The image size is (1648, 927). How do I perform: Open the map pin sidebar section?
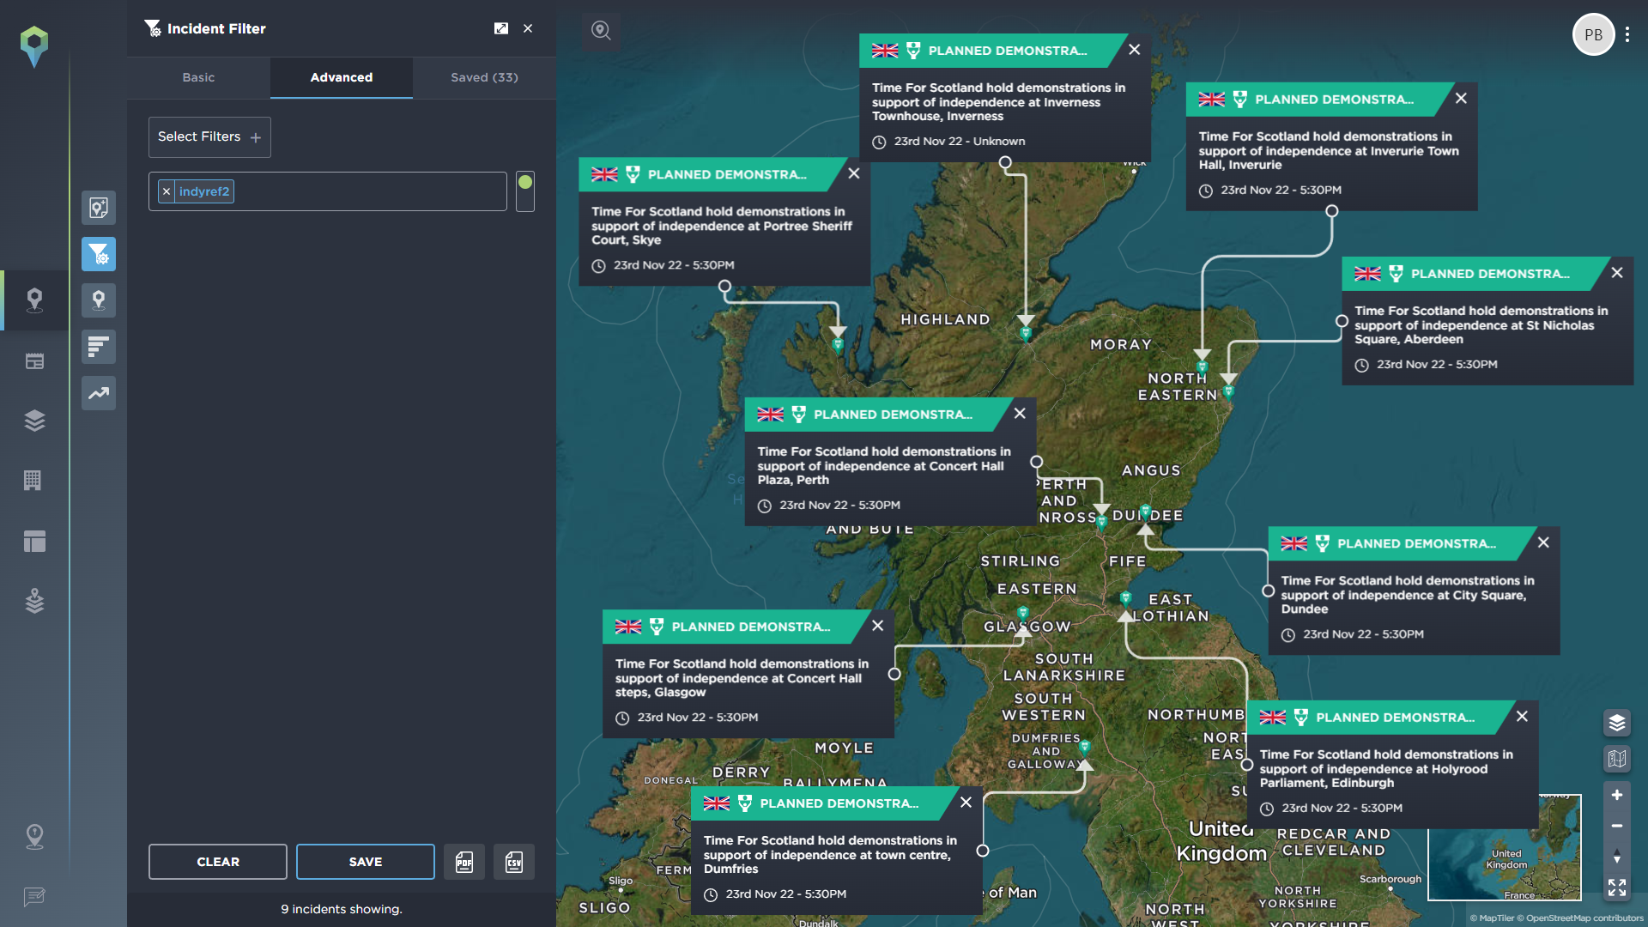click(x=34, y=300)
